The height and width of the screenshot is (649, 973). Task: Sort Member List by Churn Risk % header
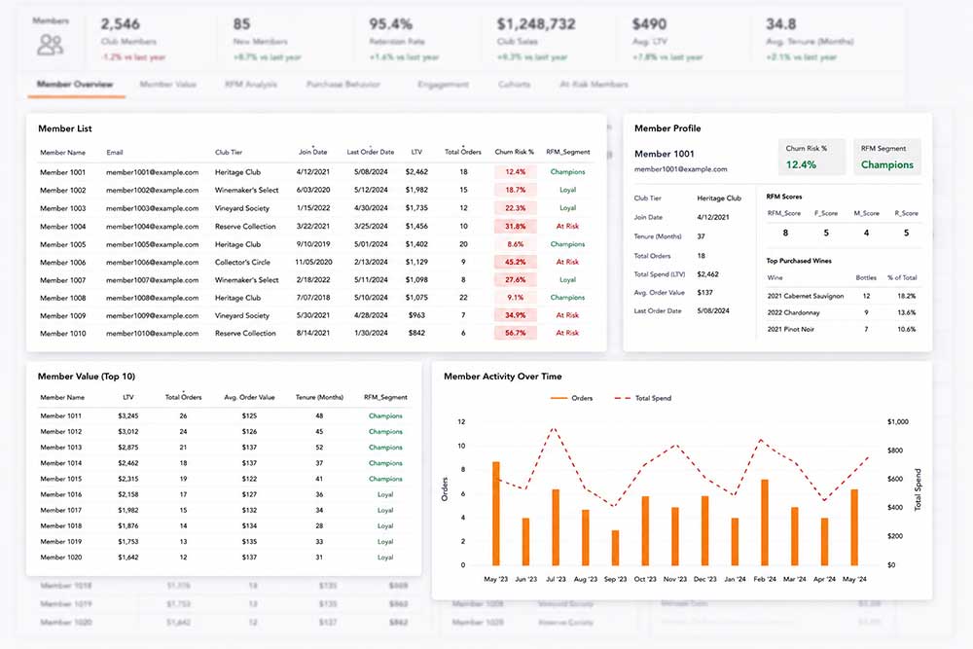(x=515, y=152)
